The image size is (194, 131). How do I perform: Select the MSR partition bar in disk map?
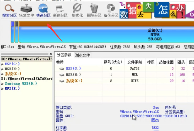(x=17, y=32)
